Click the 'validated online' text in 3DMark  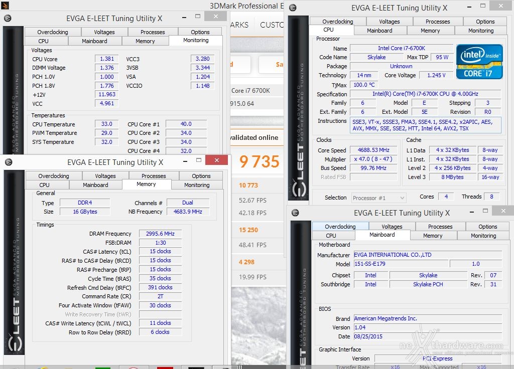(x=254, y=137)
